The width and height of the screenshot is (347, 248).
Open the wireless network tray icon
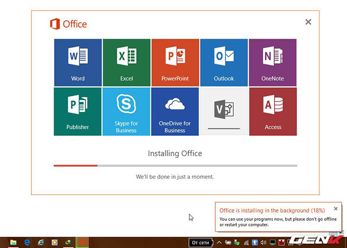click(x=246, y=243)
